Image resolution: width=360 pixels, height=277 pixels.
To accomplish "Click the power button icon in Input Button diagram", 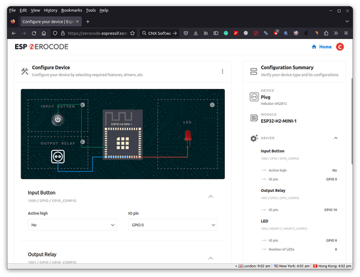I will pos(58,119).
